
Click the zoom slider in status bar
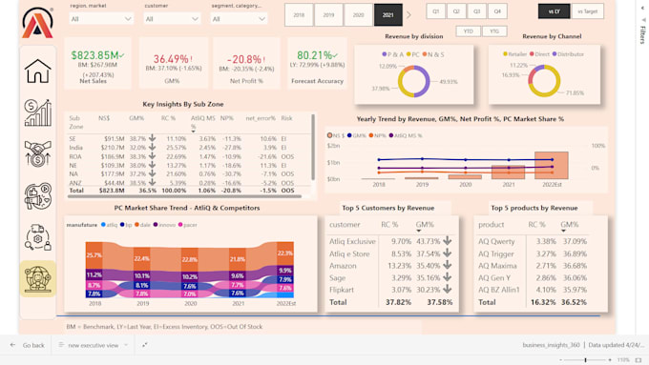pyautogui.click(x=585, y=360)
